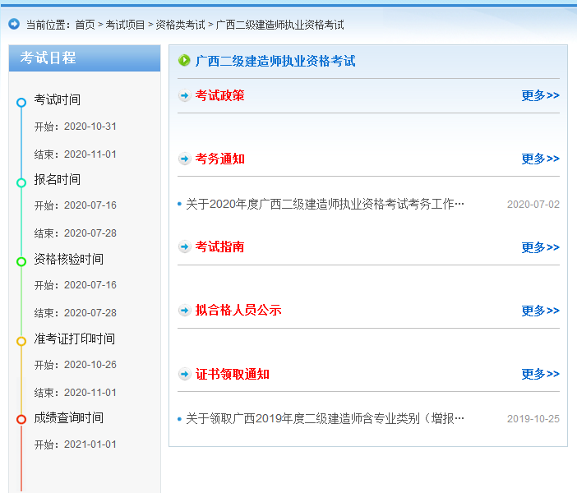Click the arrow icon next to 拟合格人员公示
The width and height of the screenshot is (577, 493).
coord(185,311)
